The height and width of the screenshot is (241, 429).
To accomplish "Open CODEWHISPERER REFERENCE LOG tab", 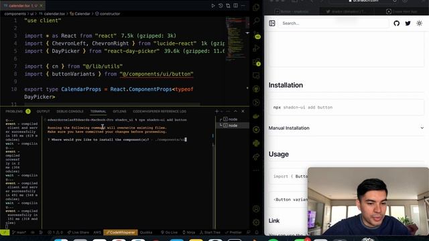I will [160, 111].
